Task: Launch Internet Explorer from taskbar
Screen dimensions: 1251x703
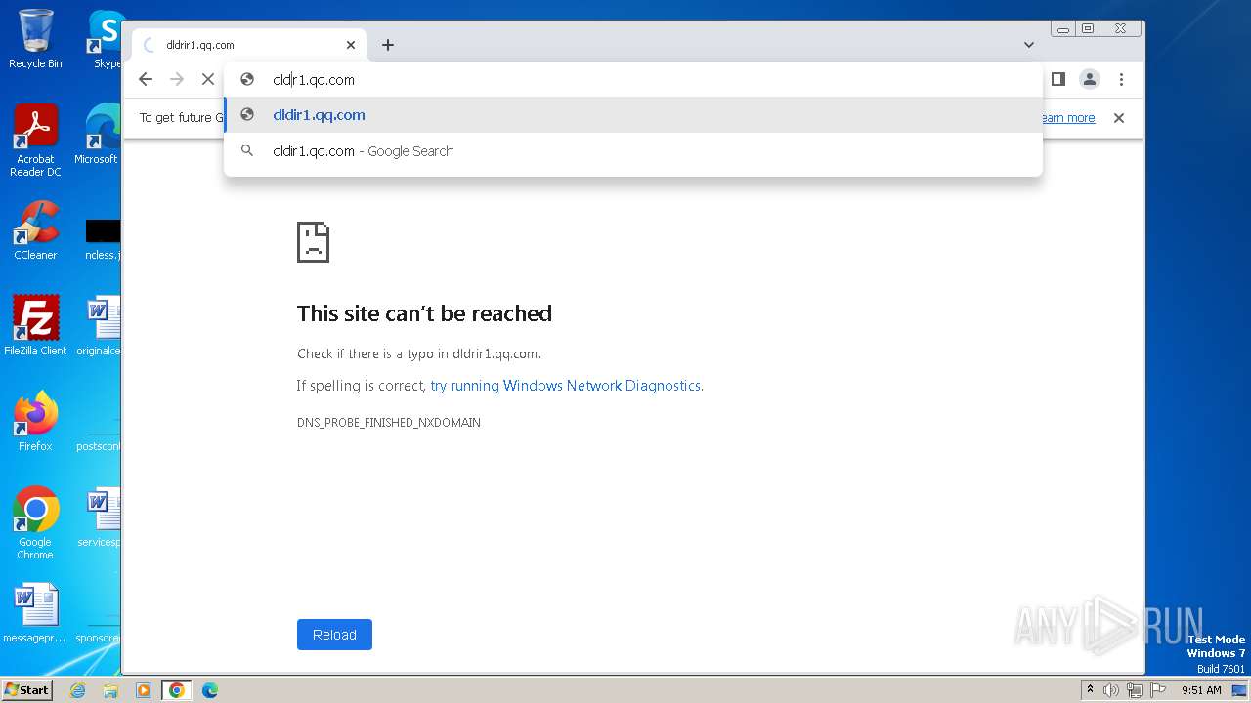Action: click(x=78, y=690)
